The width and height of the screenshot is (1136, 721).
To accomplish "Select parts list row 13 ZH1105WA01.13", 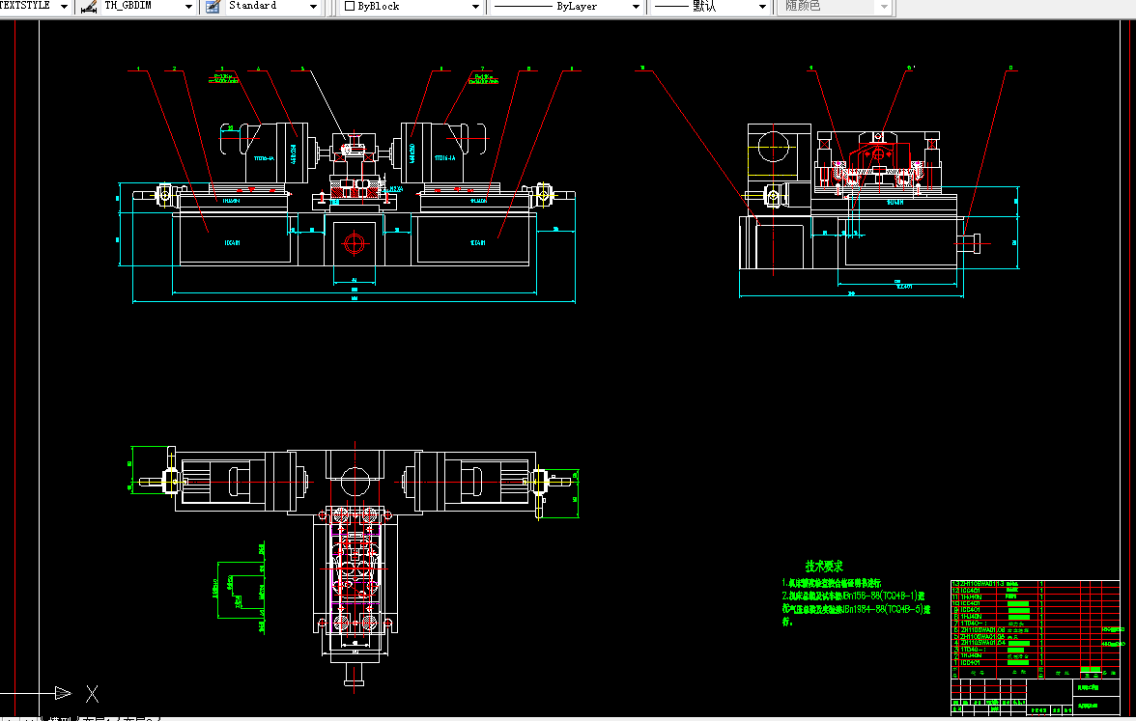I will pyautogui.click(x=1035, y=583).
